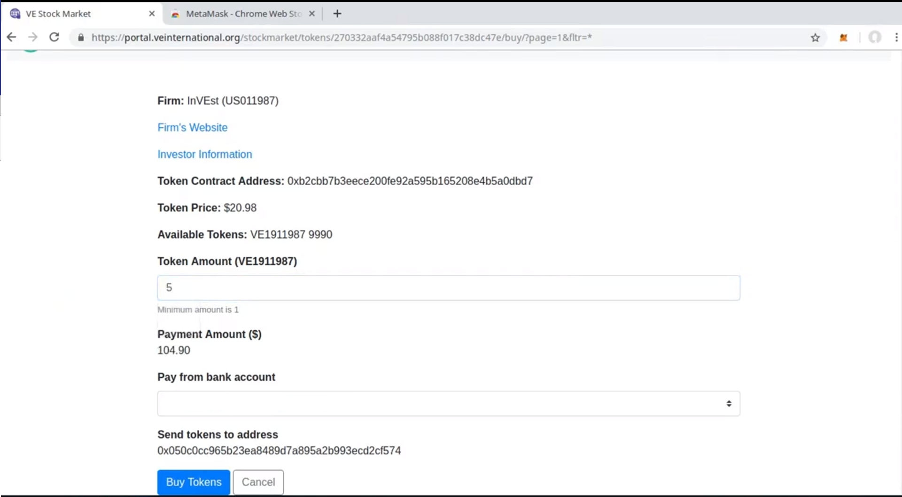Open the Pay from bank account dropdown
This screenshot has width=902, height=497.
click(449, 404)
